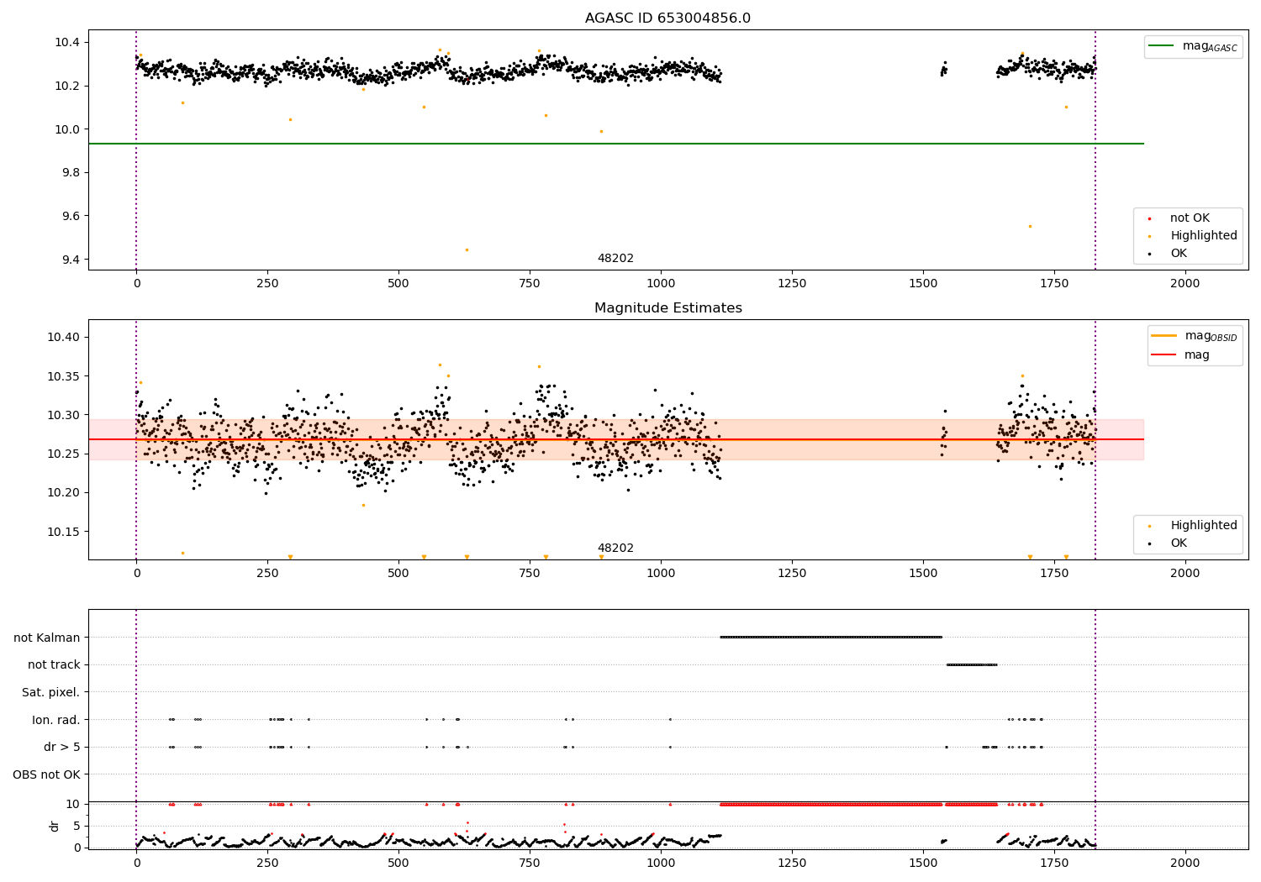Click the 10.25 tick on middle plot y-axis

coord(65,454)
